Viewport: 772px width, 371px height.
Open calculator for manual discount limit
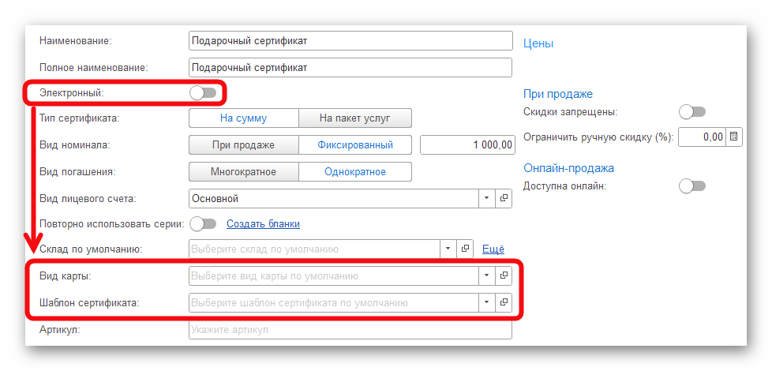point(734,137)
